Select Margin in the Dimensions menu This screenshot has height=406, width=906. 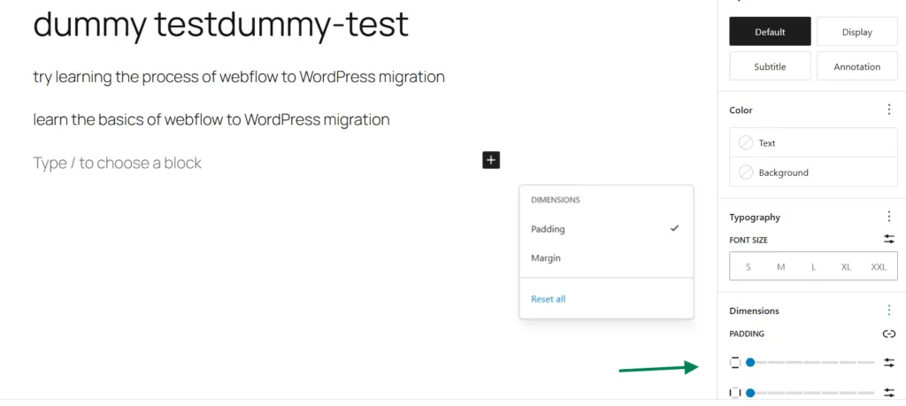pyautogui.click(x=606, y=257)
